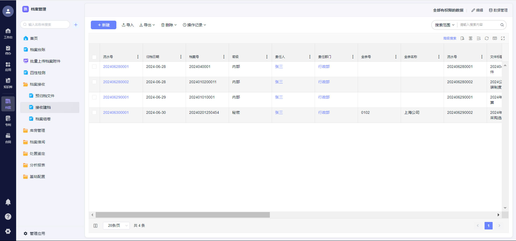This screenshot has height=241, width=516.
Task: Select 预归档文件 in the sidebar
Action: point(45,96)
